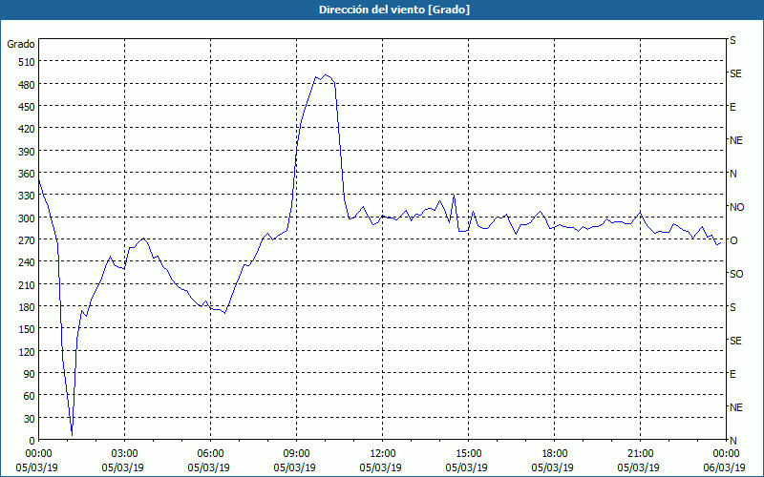Click the 390 axis label
Image resolution: width=764 pixels, height=477 pixels.
(27, 152)
